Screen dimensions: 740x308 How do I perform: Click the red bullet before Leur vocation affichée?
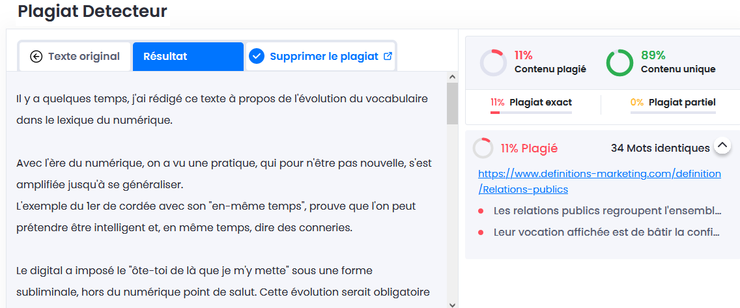[x=480, y=232]
